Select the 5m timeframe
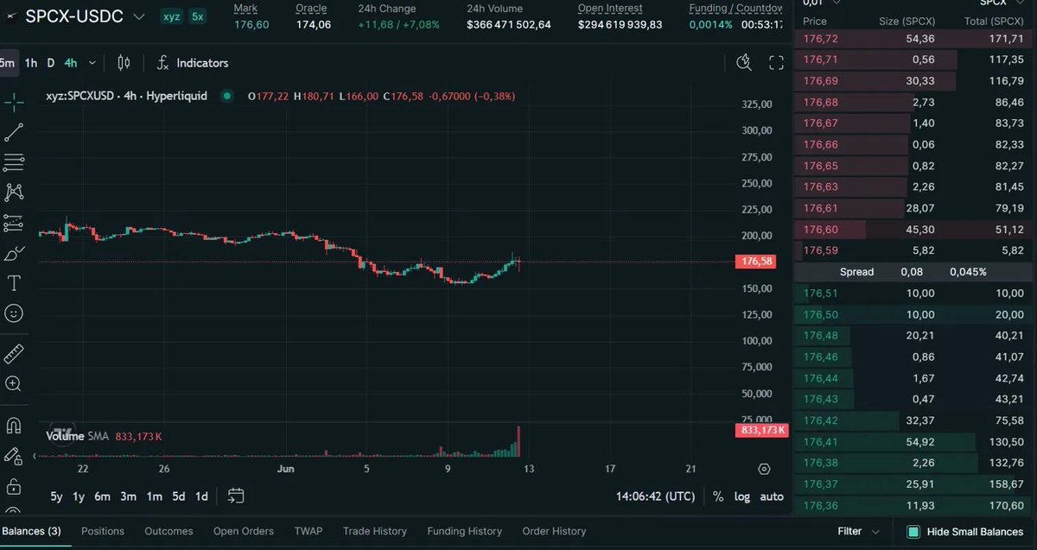Viewport: 1037px width, 550px height. 8,62
